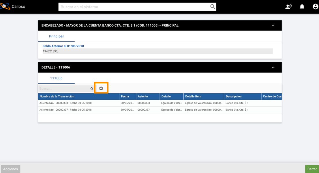The width and height of the screenshot is (319, 173).
Task: Click the Centro de Cos column header
Action: [x=272, y=96]
